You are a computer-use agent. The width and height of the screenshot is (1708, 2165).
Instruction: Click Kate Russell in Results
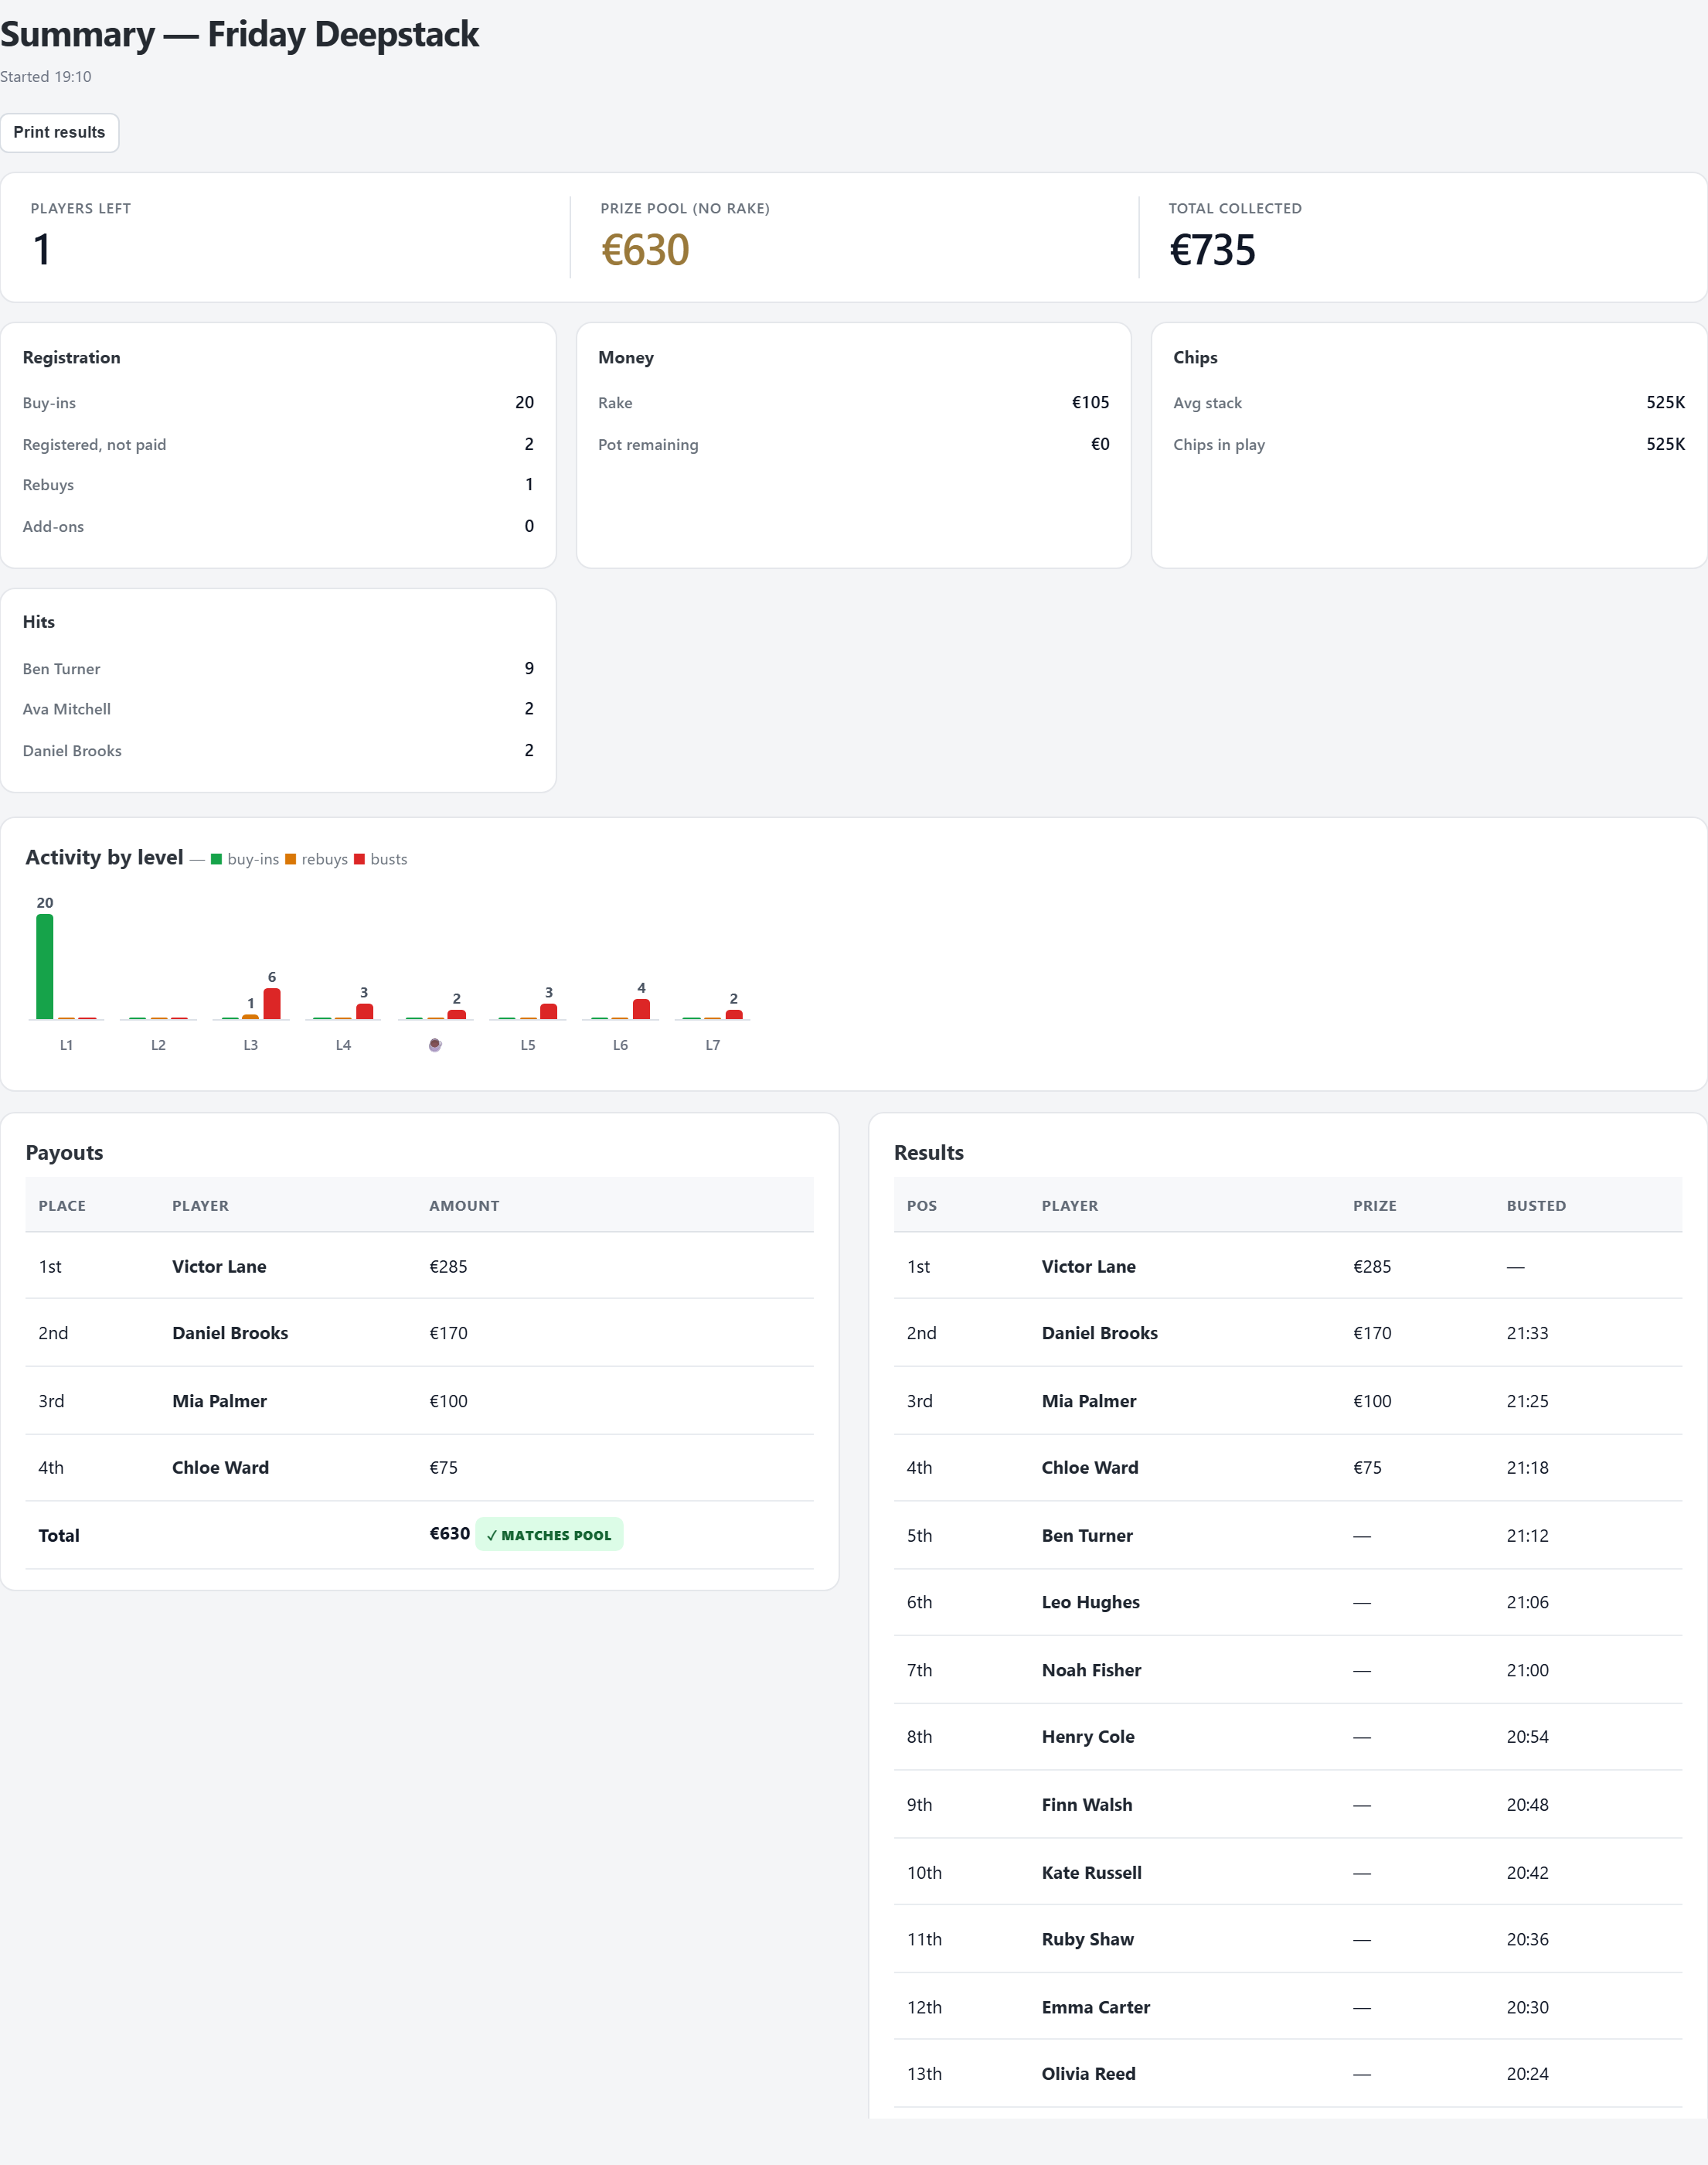[x=1091, y=1873]
